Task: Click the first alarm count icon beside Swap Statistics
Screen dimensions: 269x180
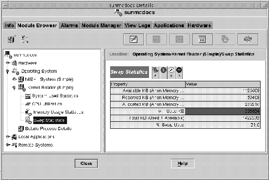Action: point(156,73)
